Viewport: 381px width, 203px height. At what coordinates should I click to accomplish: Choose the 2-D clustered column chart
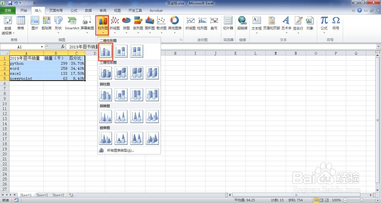pos(105,51)
